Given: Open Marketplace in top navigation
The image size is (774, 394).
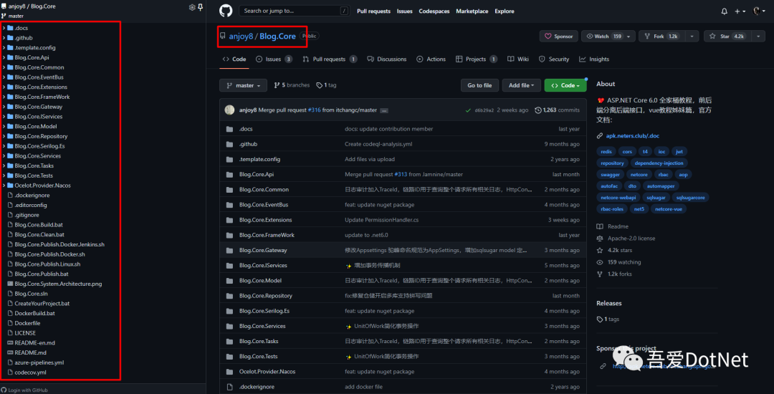Looking at the screenshot, I should click(472, 11).
